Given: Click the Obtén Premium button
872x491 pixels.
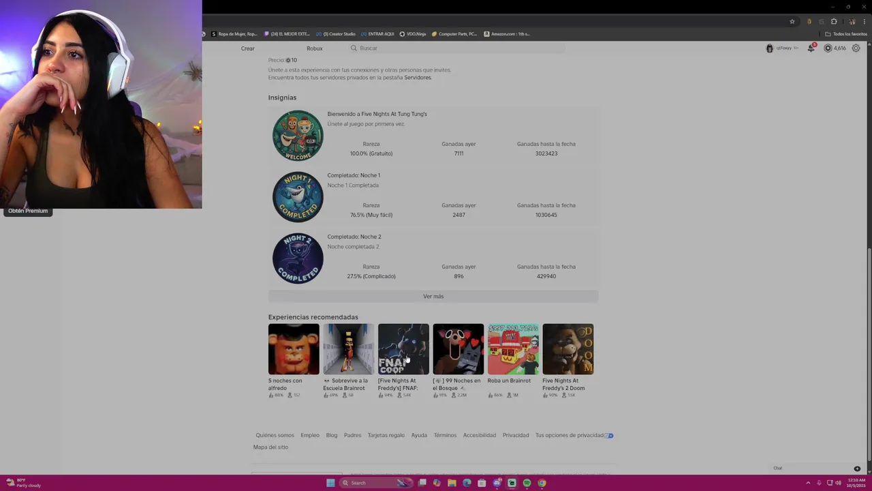Looking at the screenshot, I should coord(28,211).
